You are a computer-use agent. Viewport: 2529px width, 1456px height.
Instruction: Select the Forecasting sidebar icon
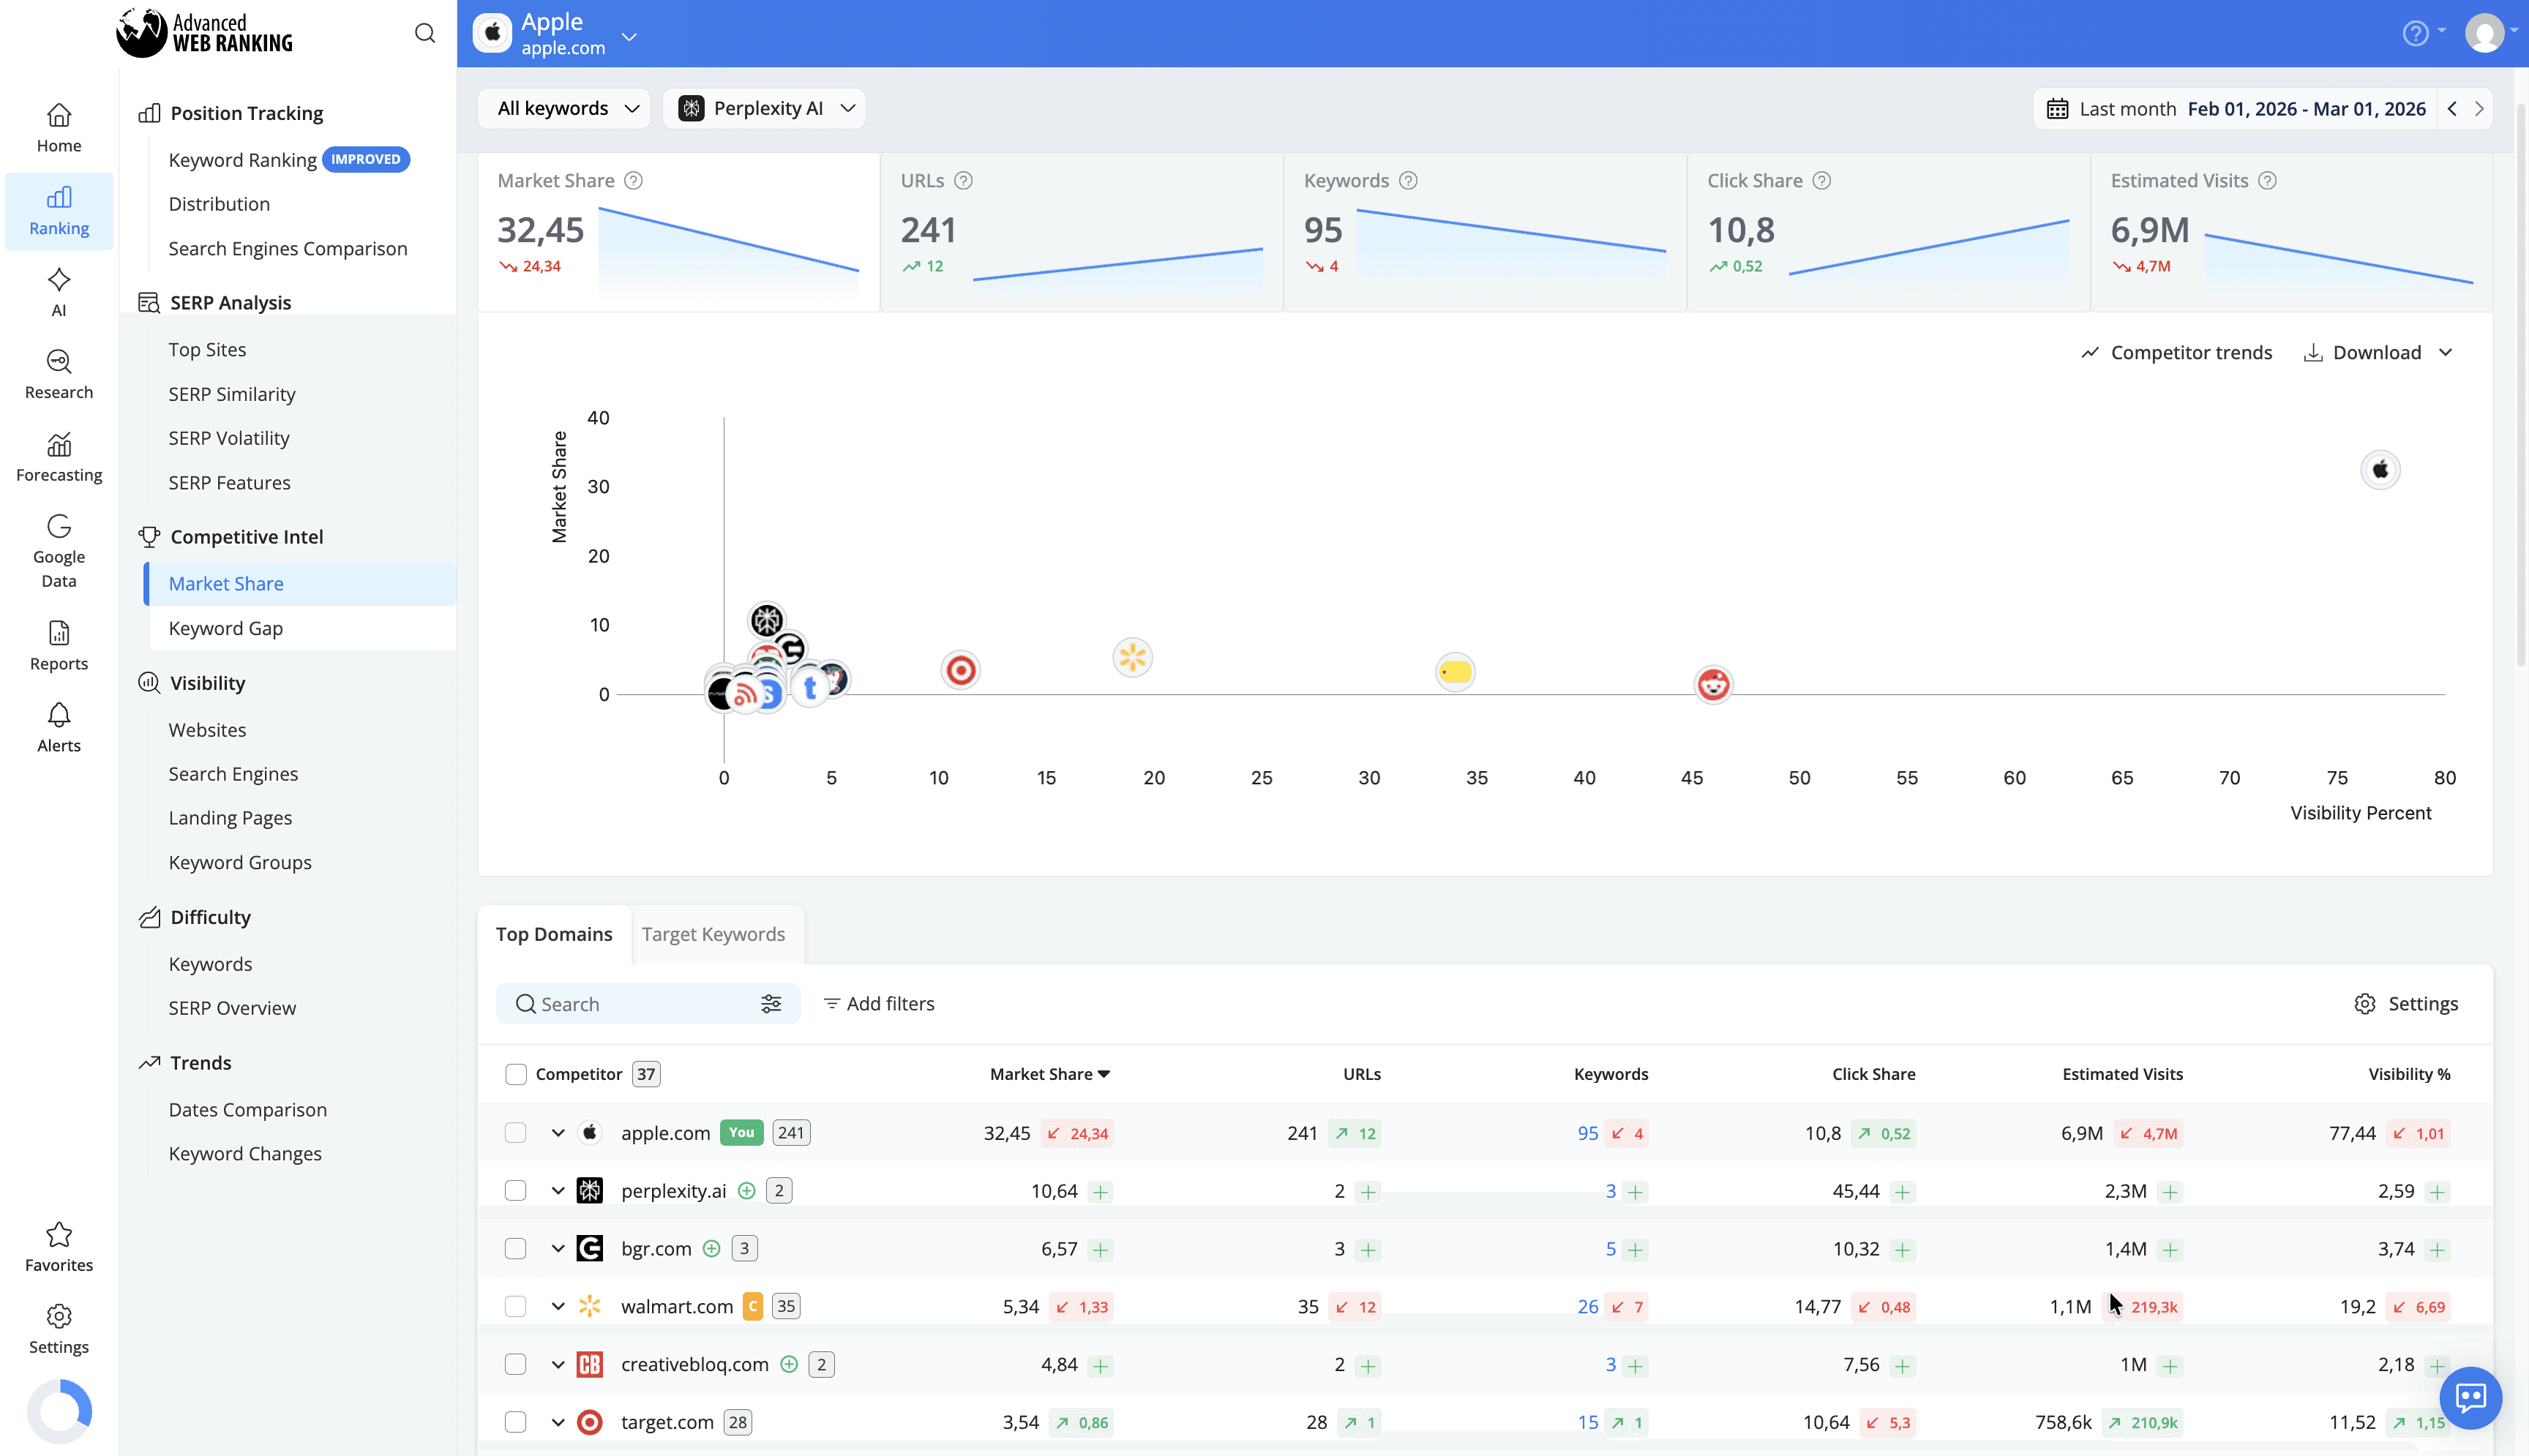(58, 456)
